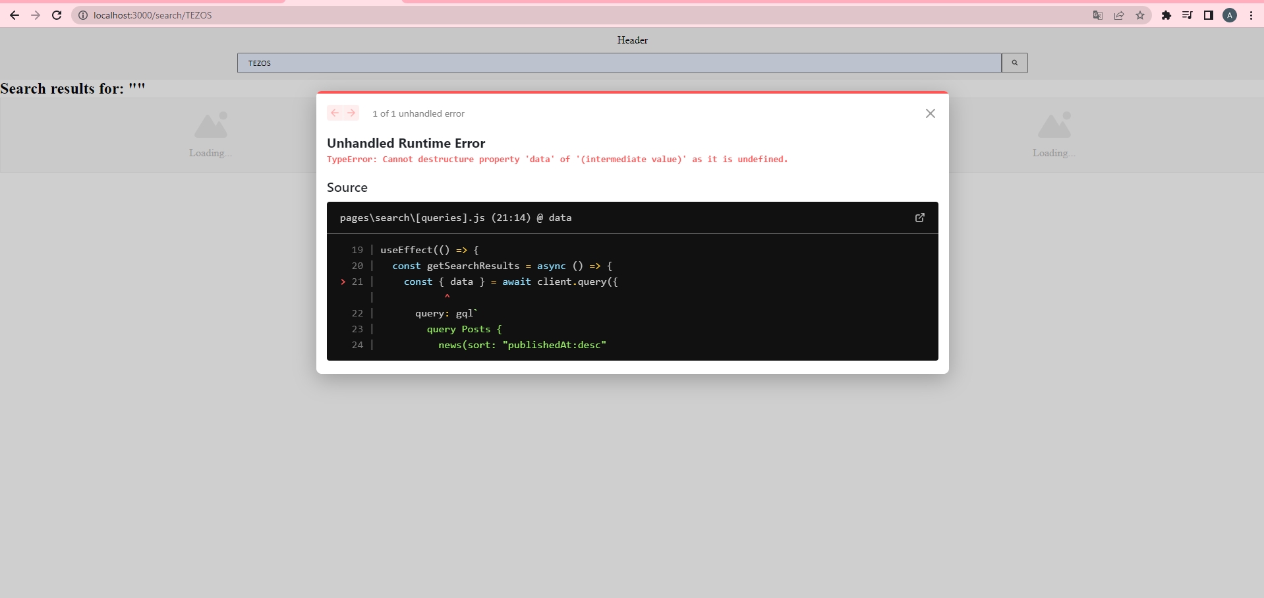Image resolution: width=1264 pixels, height=598 pixels.
Task: Click the pages\search\[queries].js file path
Action: (412, 218)
